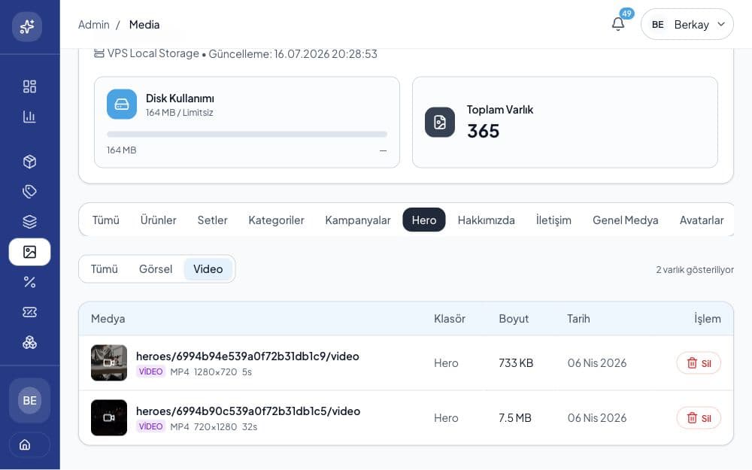Switch to the Kampanyalar tab

[x=358, y=220]
